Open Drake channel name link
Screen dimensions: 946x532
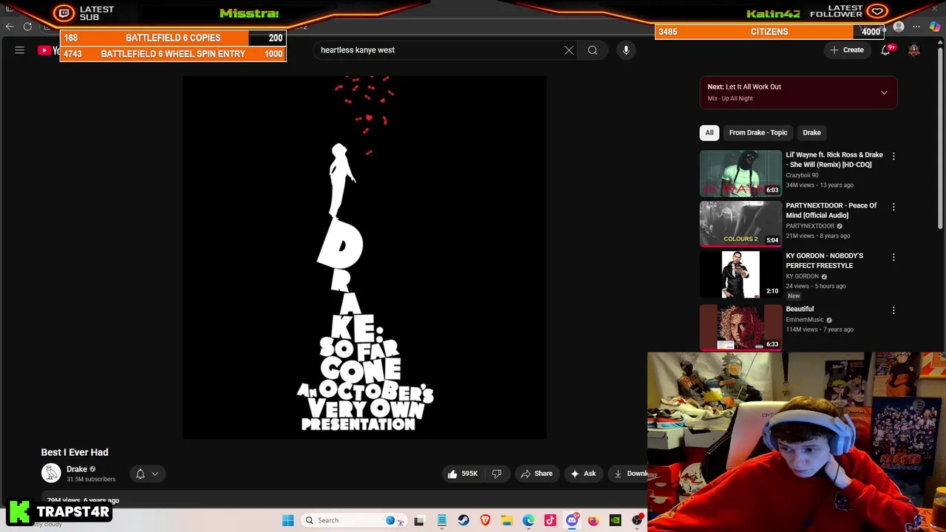77,469
